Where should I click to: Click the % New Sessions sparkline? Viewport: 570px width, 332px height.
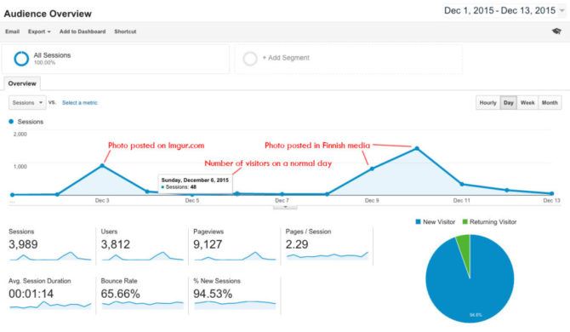click(x=235, y=305)
